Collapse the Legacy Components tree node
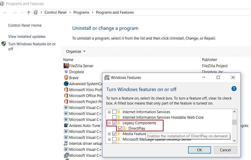Screen dimensions: 251x160 (x=109, y=123)
